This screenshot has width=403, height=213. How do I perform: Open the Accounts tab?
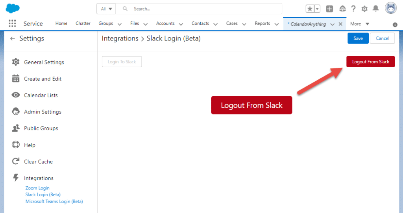pyautogui.click(x=165, y=23)
